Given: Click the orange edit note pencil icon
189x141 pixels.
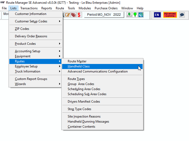Looking at the screenshot, I should 67,15.
